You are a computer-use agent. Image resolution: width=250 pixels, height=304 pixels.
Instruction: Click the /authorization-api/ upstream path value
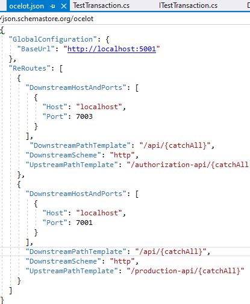click(x=188, y=165)
